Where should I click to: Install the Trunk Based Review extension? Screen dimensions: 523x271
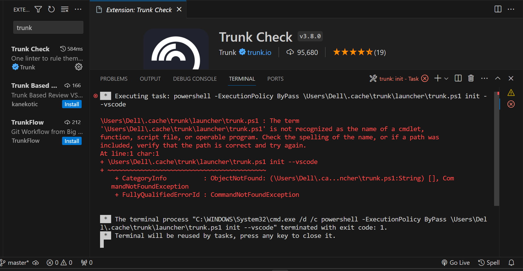pyautogui.click(x=72, y=104)
